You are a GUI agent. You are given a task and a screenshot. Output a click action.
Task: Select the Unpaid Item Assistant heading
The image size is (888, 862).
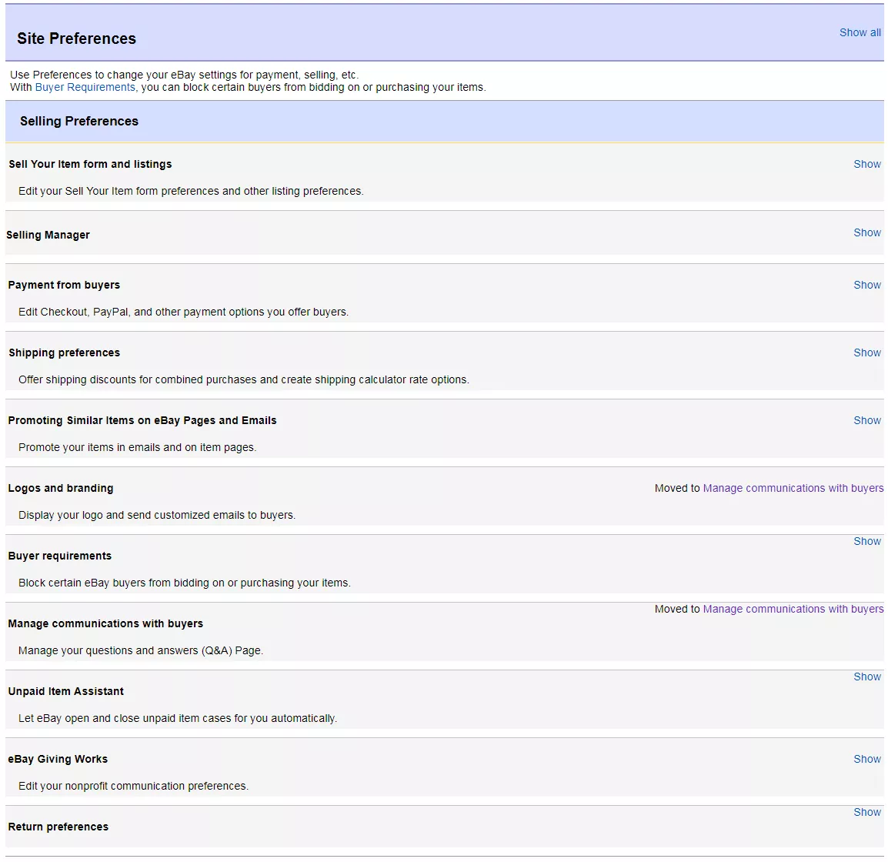[65, 690]
